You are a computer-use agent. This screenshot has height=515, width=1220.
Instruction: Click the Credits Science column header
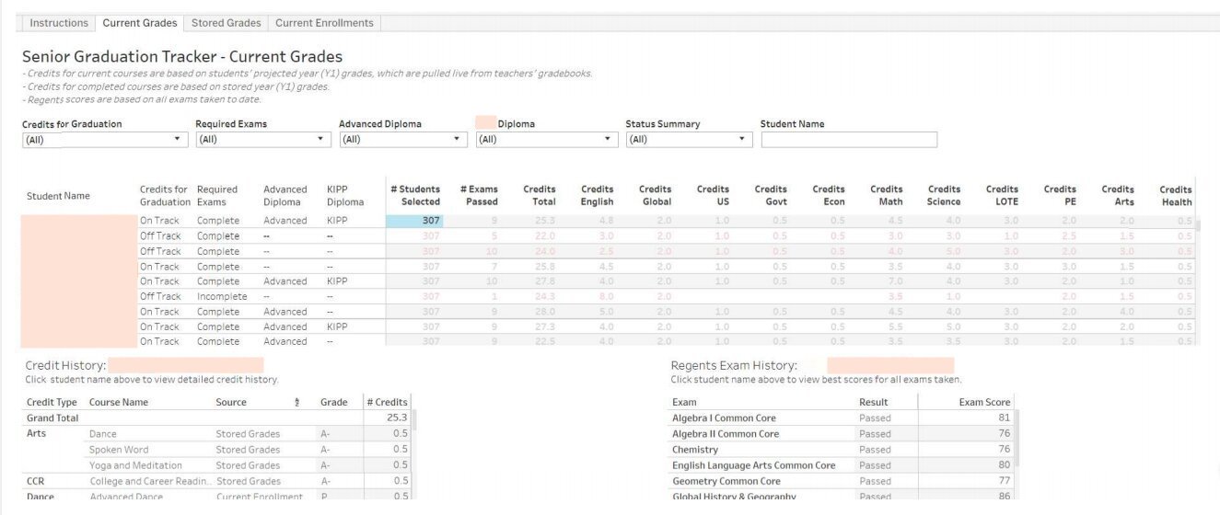click(x=944, y=196)
